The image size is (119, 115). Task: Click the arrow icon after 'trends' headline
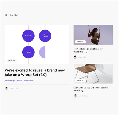pos(82,91)
